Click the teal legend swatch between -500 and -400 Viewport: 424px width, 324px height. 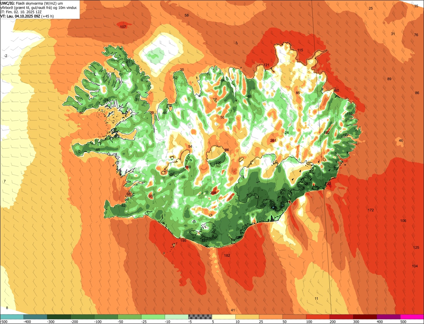point(12,317)
